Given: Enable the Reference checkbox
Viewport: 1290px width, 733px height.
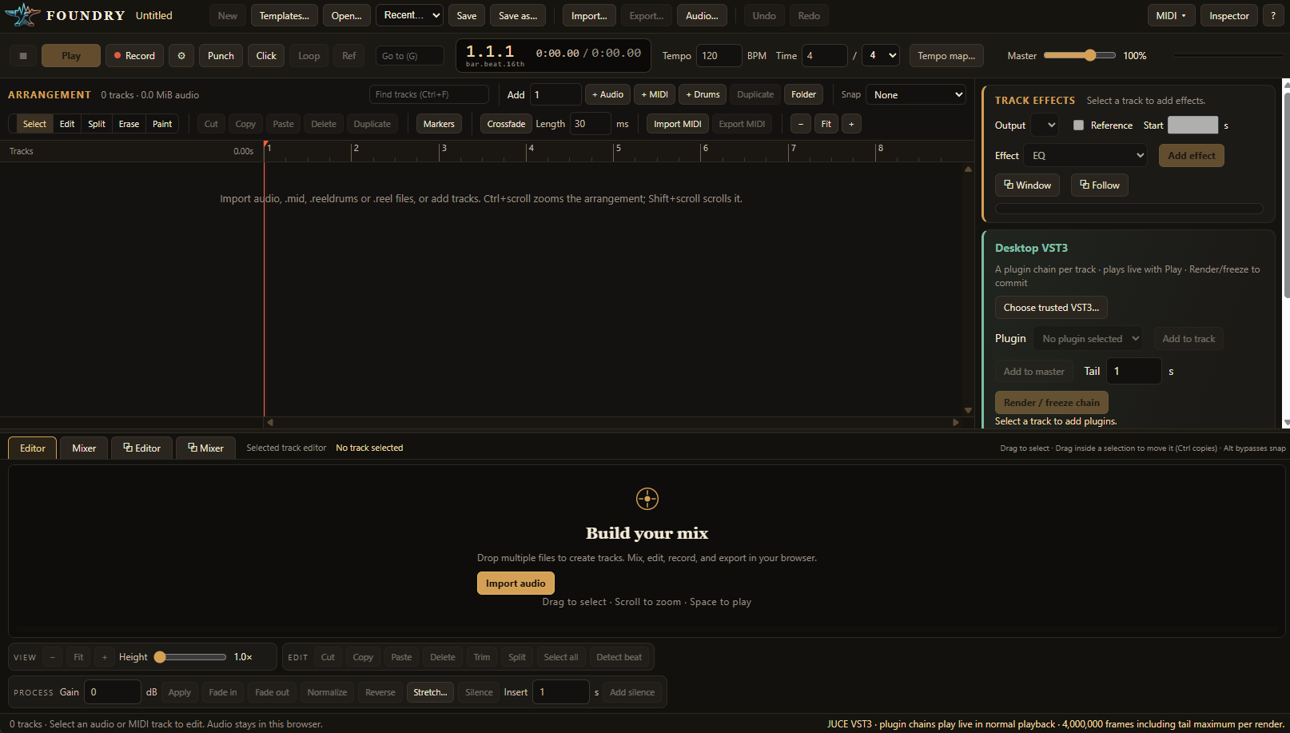Looking at the screenshot, I should [x=1078, y=125].
